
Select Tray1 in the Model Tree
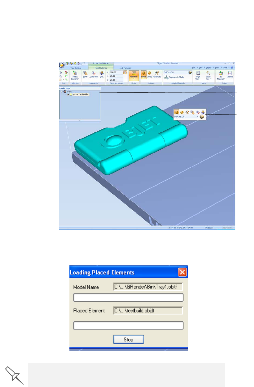(69, 92)
